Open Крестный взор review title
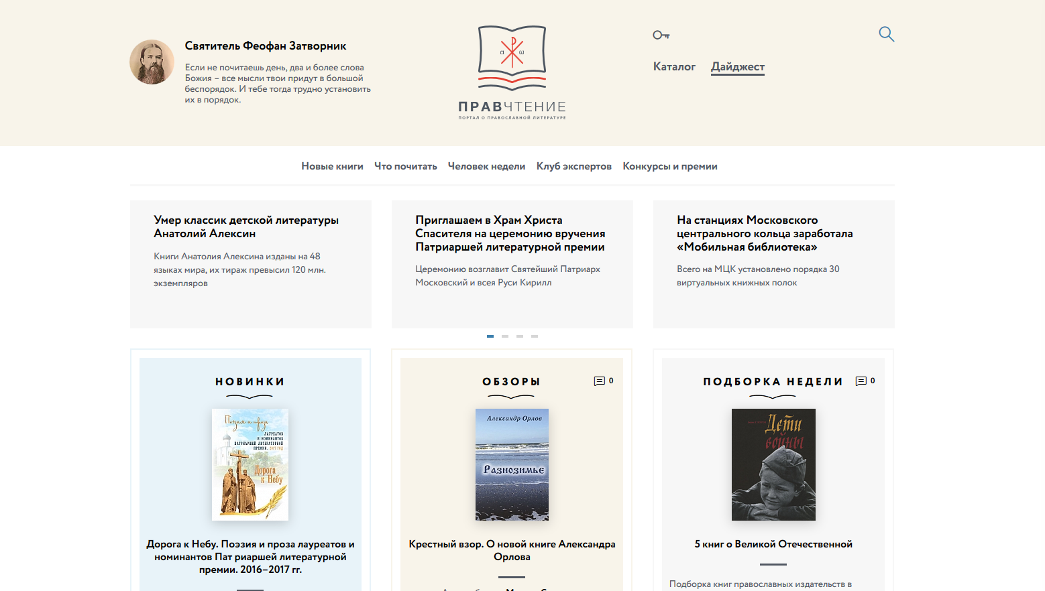 pos(512,550)
